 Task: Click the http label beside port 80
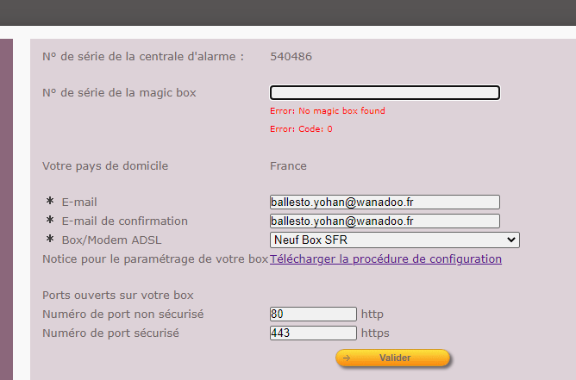click(373, 314)
